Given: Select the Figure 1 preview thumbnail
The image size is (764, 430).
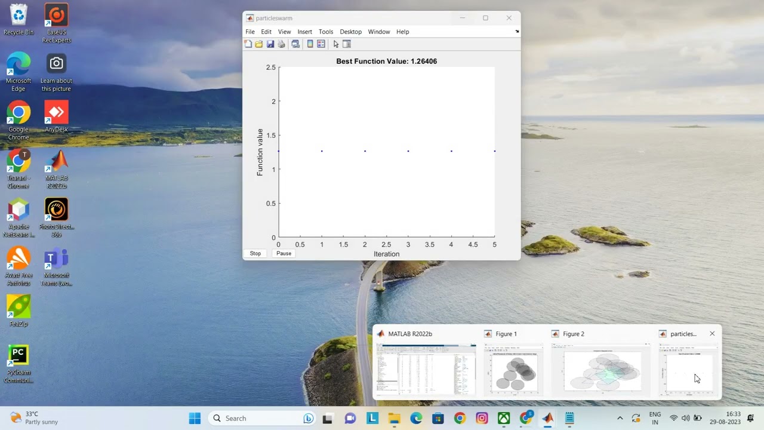Looking at the screenshot, I should [x=514, y=369].
